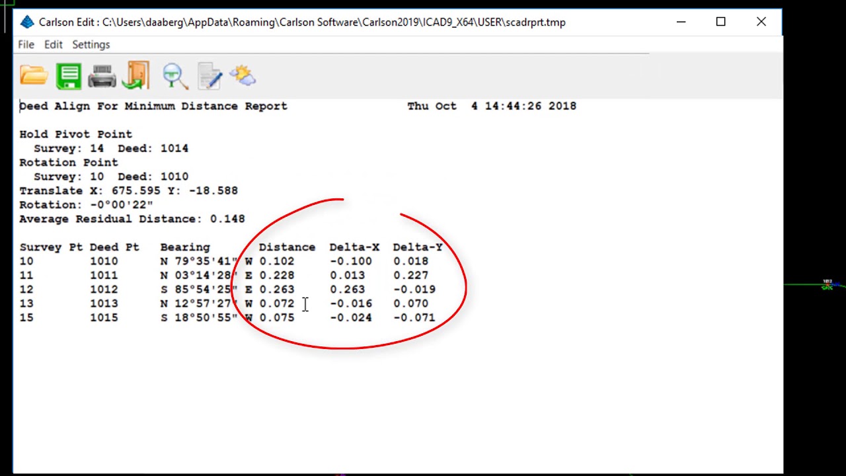Click the document edit pencil icon
Image resolution: width=846 pixels, height=476 pixels.
point(210,76)
